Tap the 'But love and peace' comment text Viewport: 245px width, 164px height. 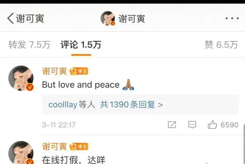[81, 85]
